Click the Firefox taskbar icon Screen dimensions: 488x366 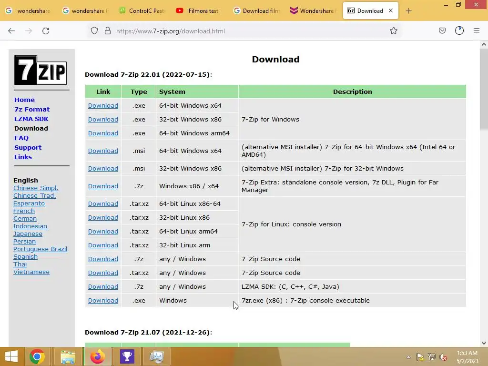(97, 356)
